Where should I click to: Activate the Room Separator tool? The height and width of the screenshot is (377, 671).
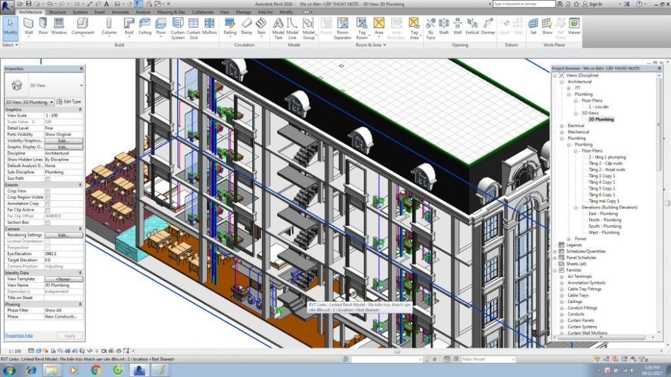tap(342, 27)
